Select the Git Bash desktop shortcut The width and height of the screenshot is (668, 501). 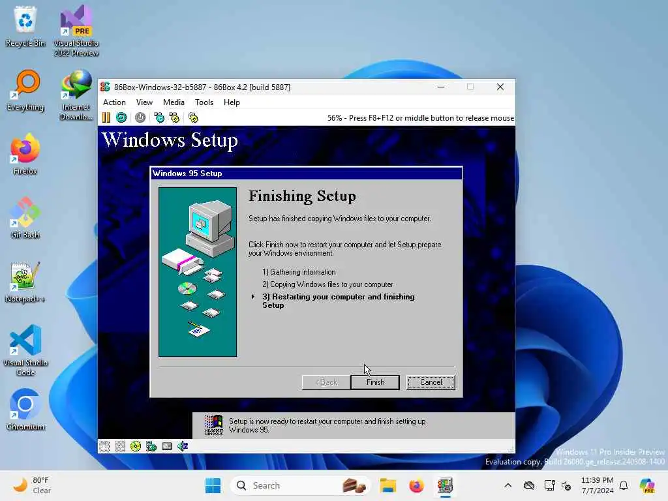25,218
